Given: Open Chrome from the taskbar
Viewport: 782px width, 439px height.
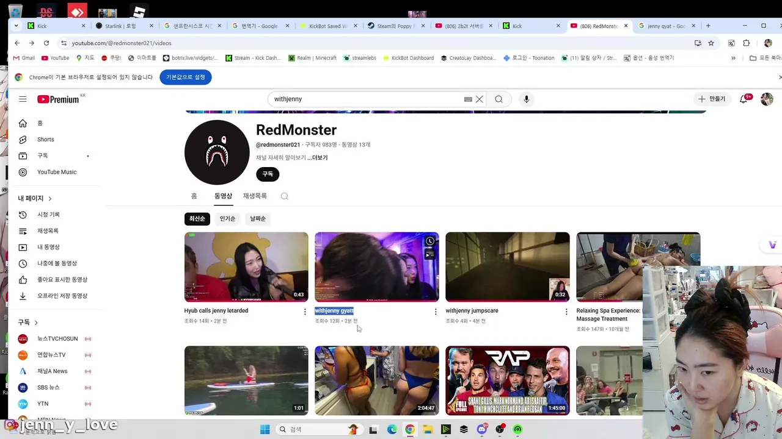Looking at the screenshot, I should pos(410,429).
